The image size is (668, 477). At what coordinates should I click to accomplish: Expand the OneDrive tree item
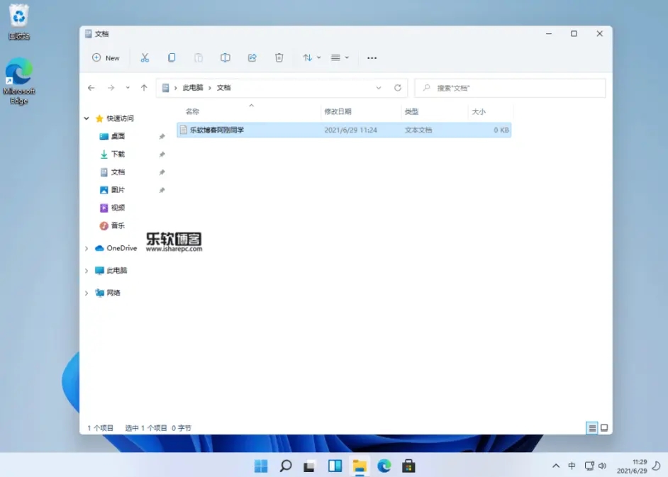(x=87, y=248)
